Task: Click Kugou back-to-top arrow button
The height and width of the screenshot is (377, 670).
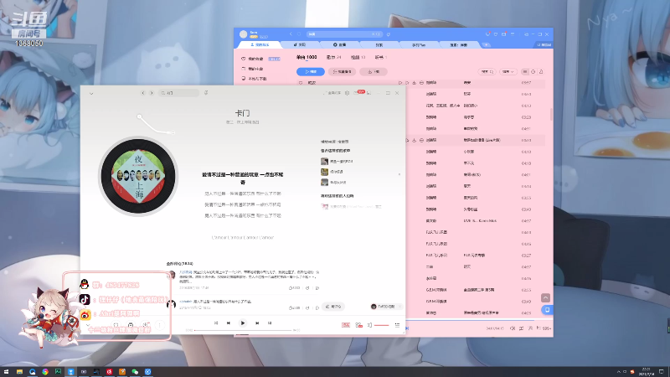Action: click(546, 298)
